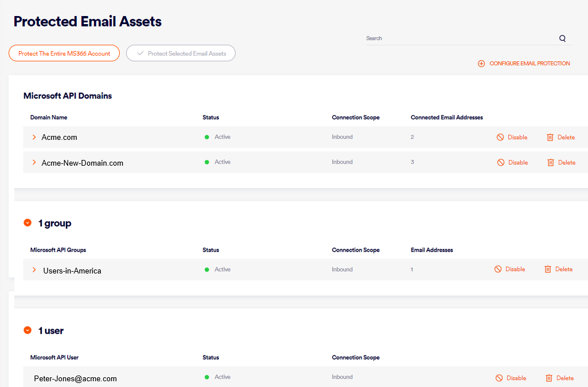Click into the Search field
The image size is (588, 387).
pos(458,38)
